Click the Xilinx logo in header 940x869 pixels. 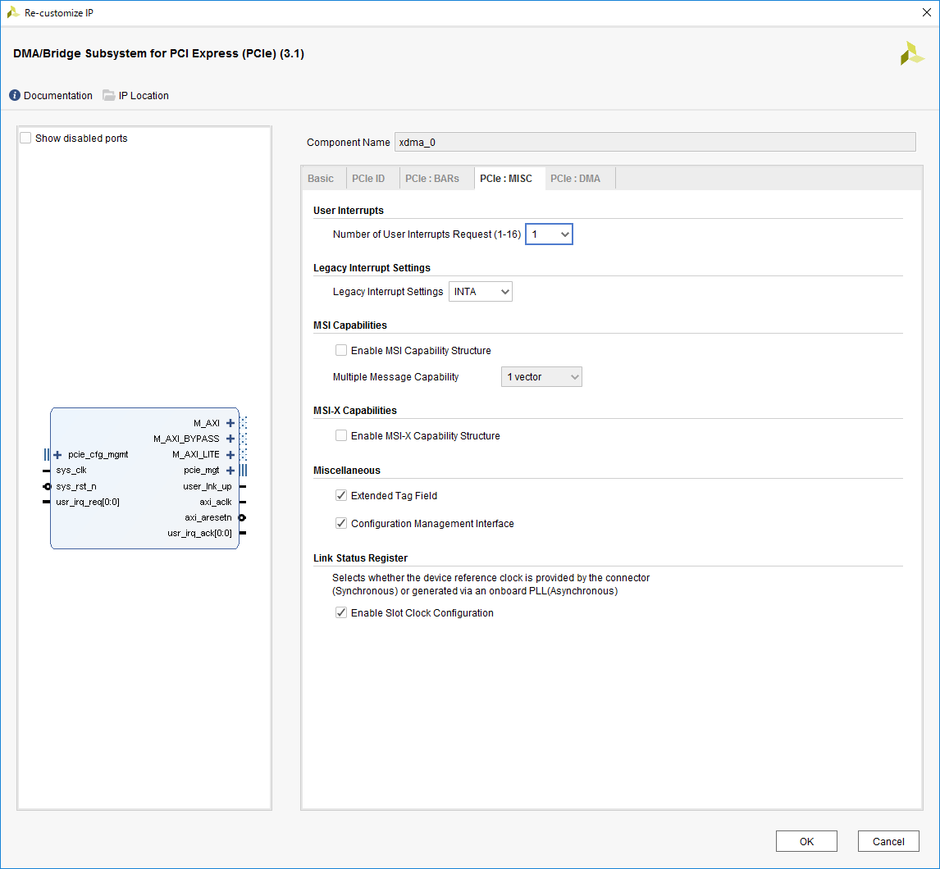coord(911,54)
